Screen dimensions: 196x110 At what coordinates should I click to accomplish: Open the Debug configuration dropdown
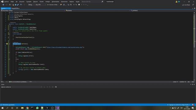31,5
